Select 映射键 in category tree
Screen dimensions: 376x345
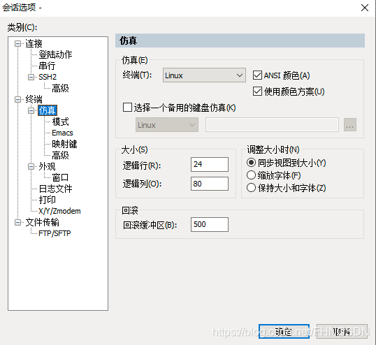(64, 145)
